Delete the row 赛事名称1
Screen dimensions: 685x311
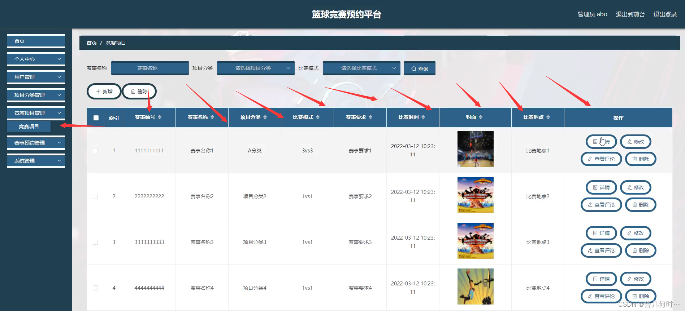point(641,159)
